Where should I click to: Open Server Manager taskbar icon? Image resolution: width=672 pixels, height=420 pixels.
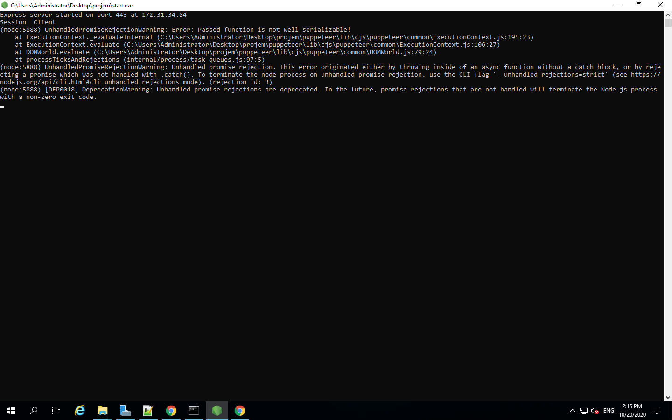pos(126,411)
